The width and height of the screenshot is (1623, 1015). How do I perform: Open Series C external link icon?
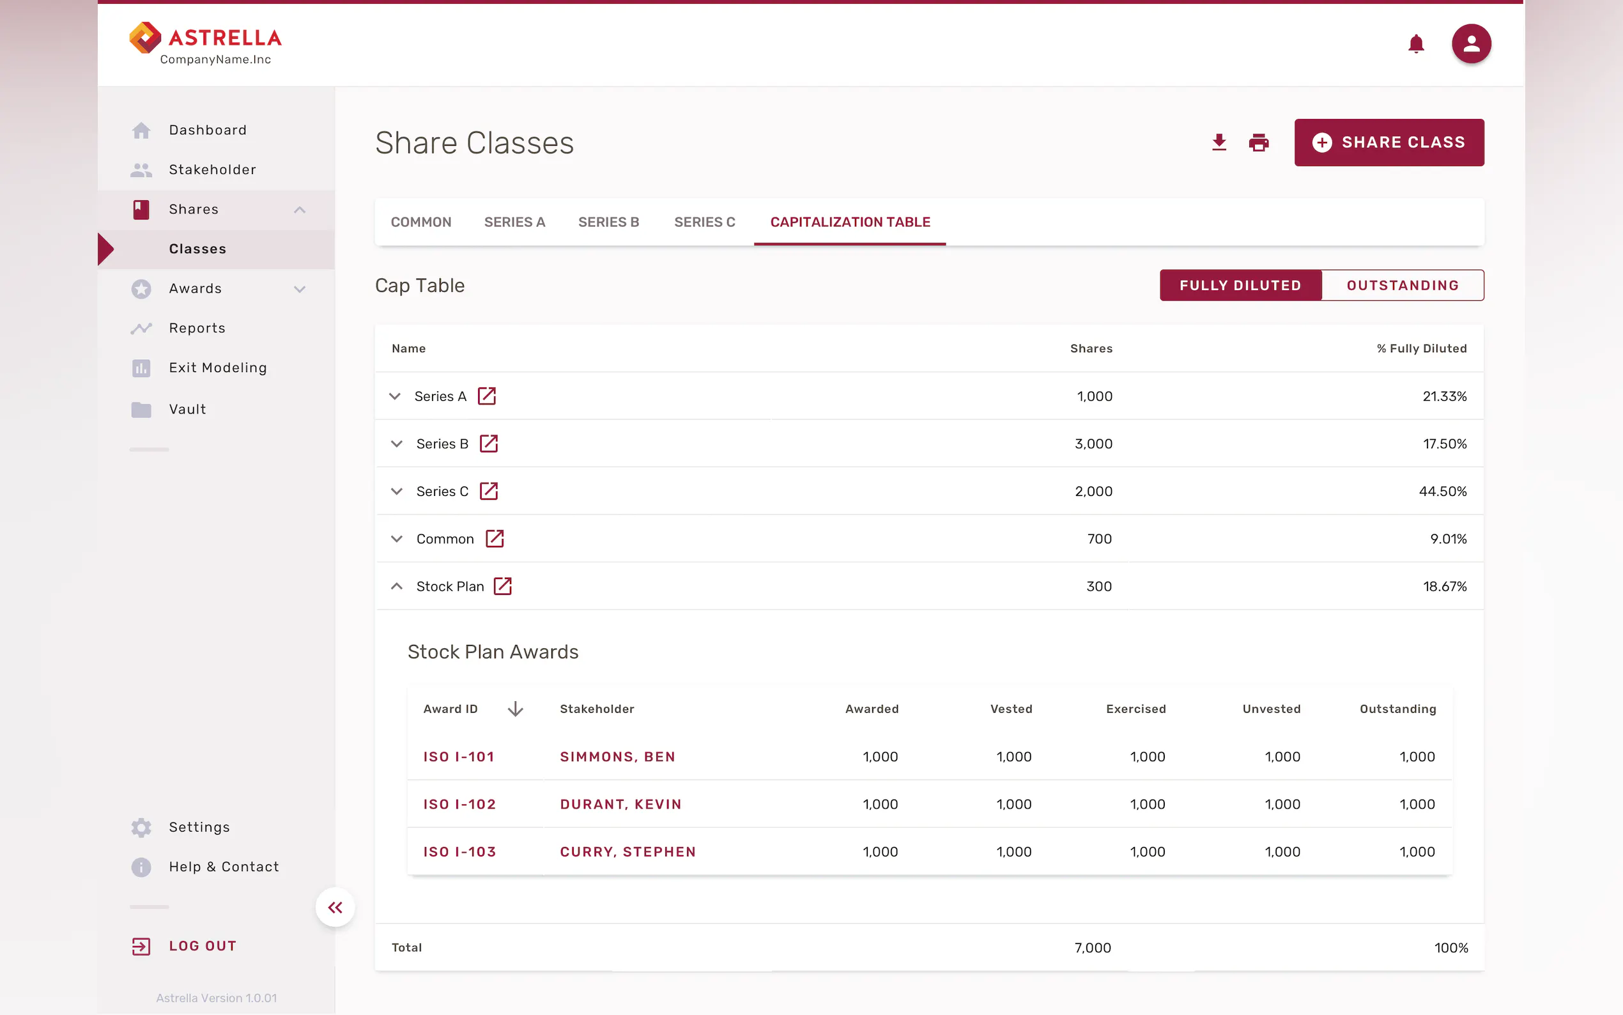coord(488,492)
